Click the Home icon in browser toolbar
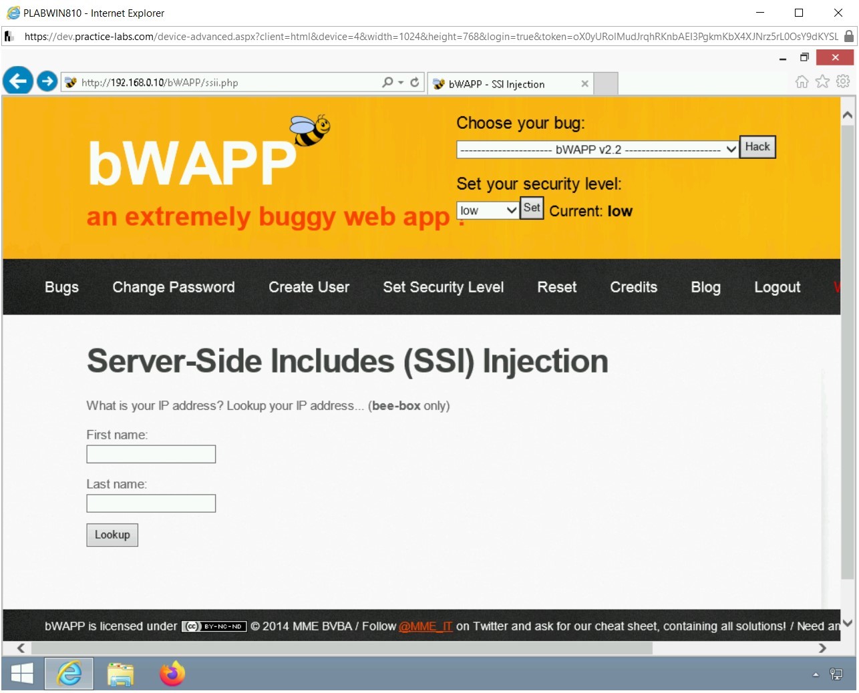Image resolution: width=859 pixels, height=693 pixels. click(x=801, y=81)
